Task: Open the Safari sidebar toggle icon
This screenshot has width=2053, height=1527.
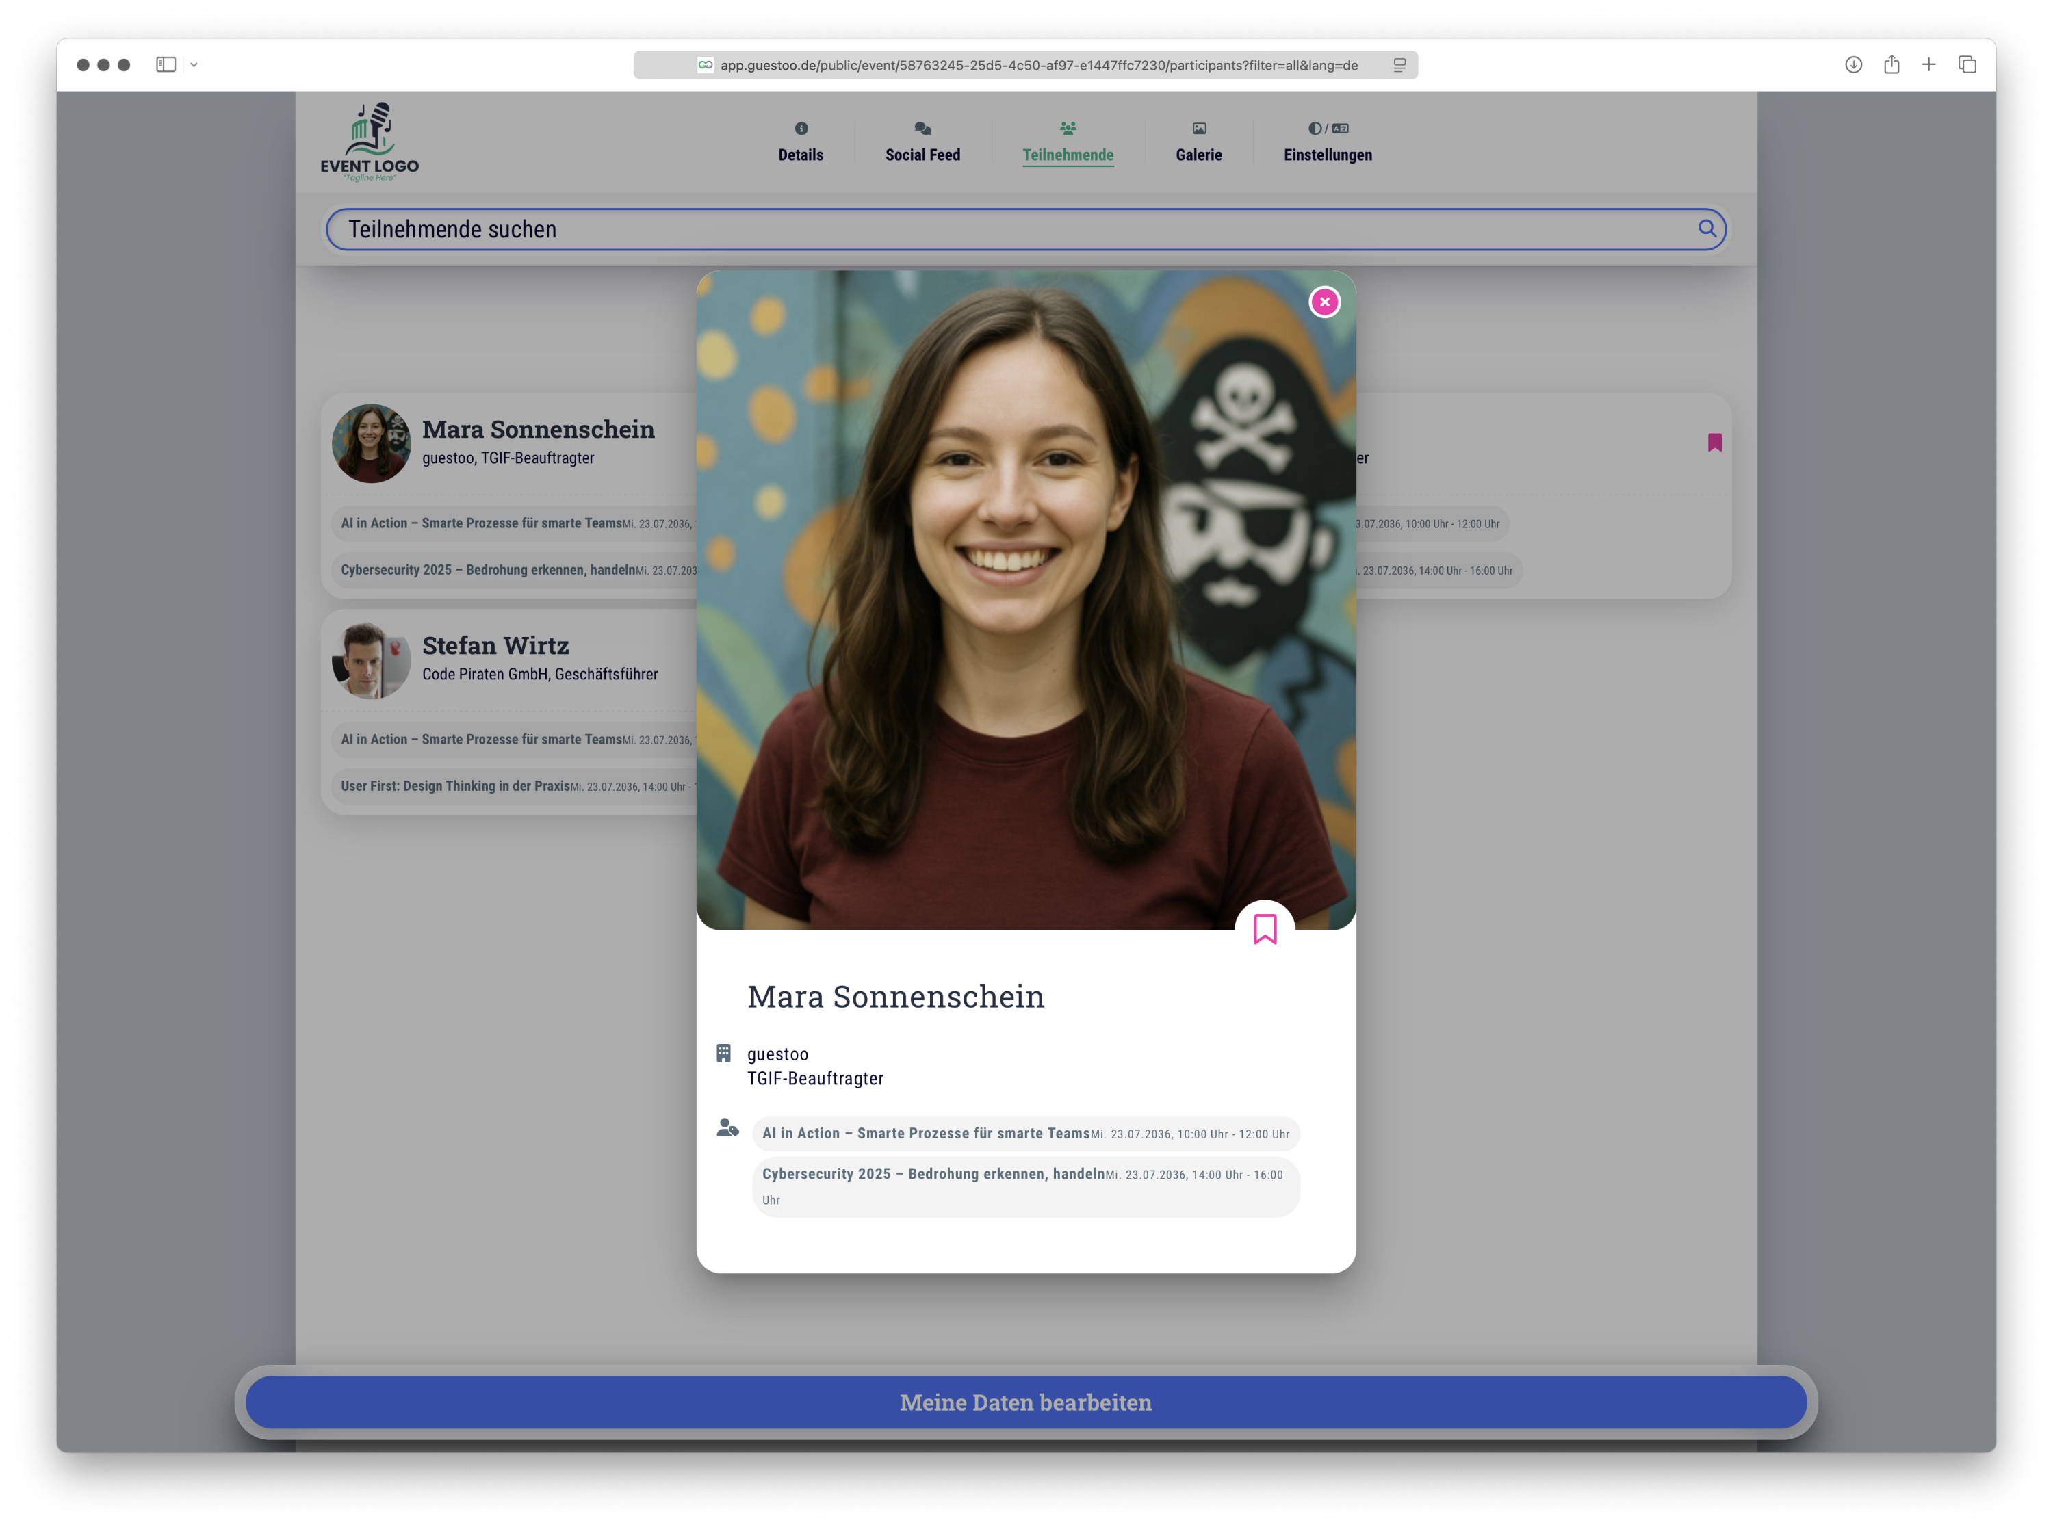Action: pyautogui.click(x=166, y=65)
